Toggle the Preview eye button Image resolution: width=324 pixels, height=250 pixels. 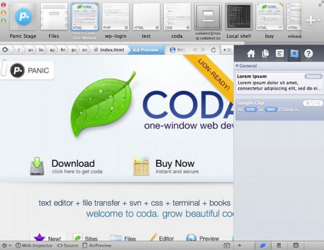pos(146,50)
